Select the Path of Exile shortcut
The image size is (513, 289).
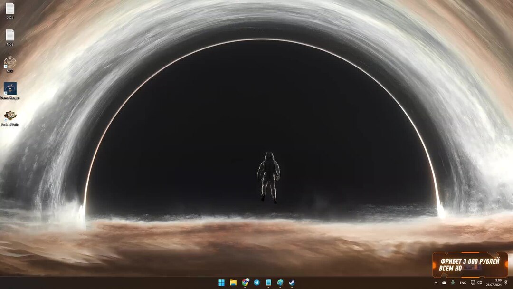pyautogui.click(x=10, y=118)
